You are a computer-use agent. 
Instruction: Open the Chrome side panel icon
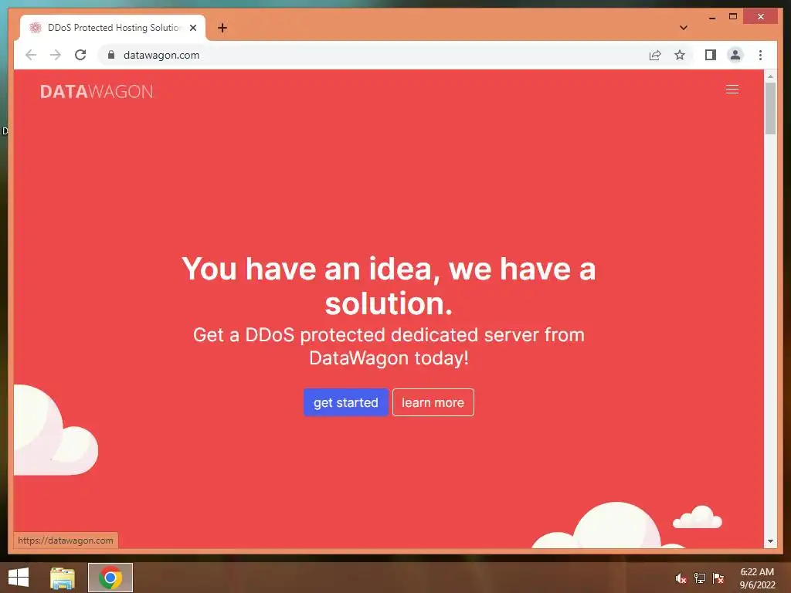[711, 55]
